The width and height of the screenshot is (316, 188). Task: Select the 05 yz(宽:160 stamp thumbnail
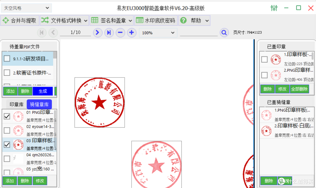point(18,172)
